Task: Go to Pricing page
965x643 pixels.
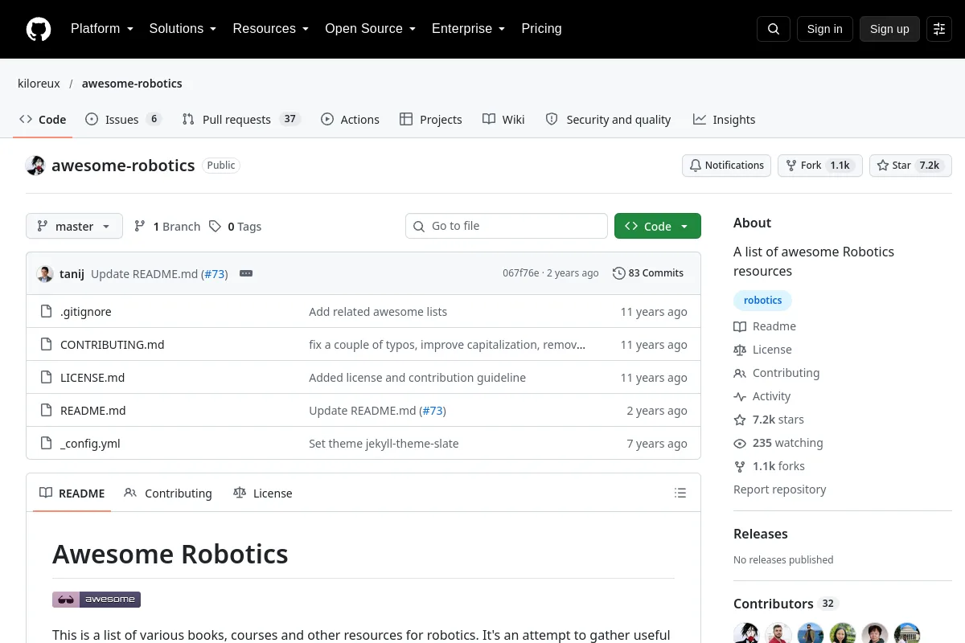Action: point(541,29)
